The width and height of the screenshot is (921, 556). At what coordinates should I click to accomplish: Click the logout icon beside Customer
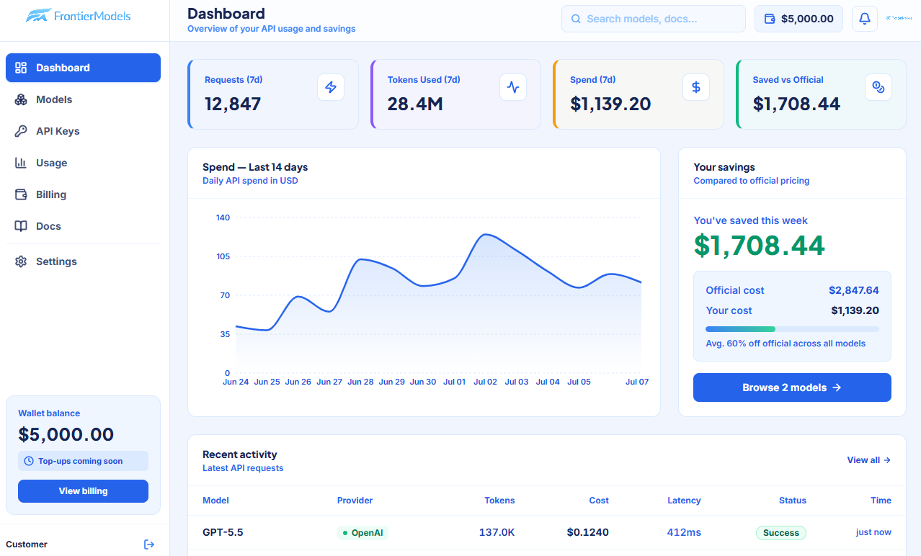(x=149, y=544)
